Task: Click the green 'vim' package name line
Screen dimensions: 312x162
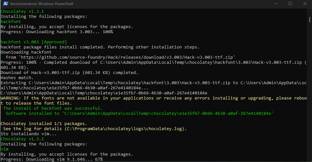Action: coord(4,149)
